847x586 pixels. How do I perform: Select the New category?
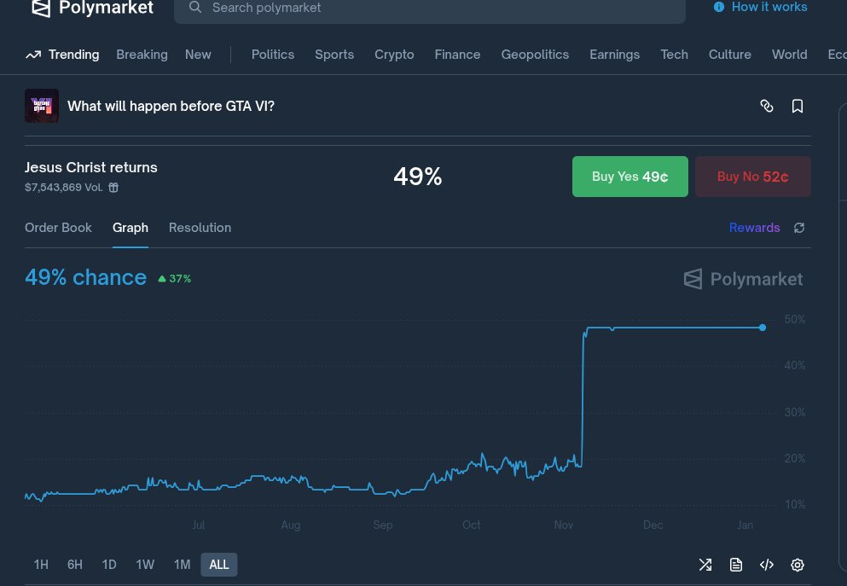(x=198, y=55)
